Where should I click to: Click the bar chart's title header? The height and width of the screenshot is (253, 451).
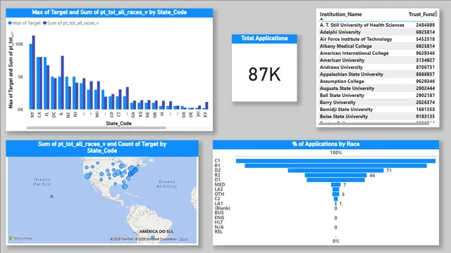click(x=109, y=13)
